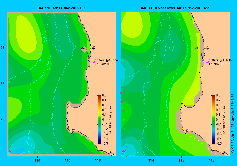Image resolution: width=237 pixels, height=166 pixels.
Task: Select the 0.3 colorbar label in the IMOS GSLA panel
Action: [x=218, y=105]
